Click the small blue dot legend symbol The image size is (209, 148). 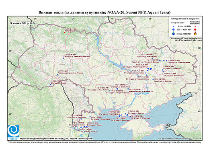[x=174, y=27]
